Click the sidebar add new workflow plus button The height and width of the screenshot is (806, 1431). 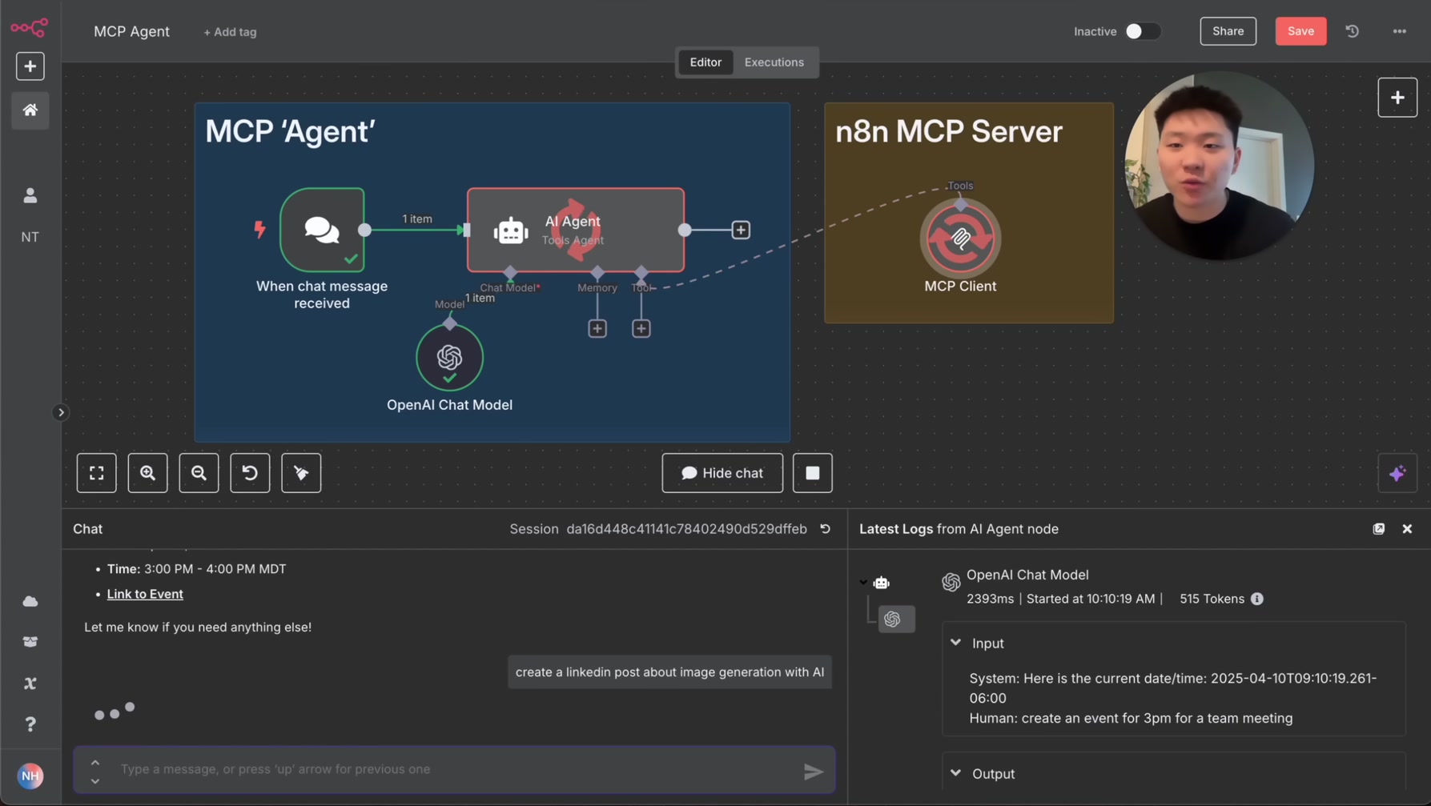click(30, 66)
